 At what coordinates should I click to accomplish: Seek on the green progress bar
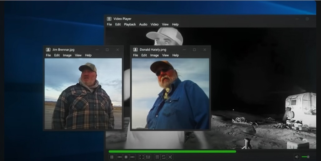coord(172,152)
